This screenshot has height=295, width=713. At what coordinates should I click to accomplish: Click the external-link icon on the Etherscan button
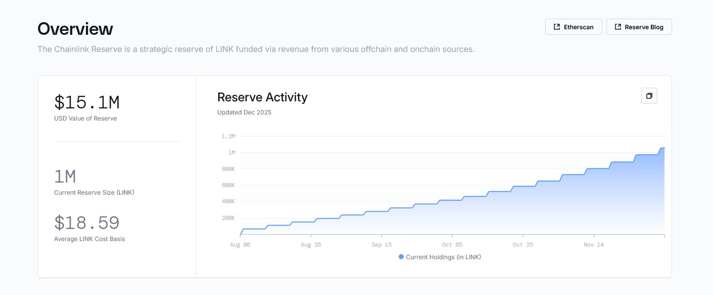click(x=557, y=27)
